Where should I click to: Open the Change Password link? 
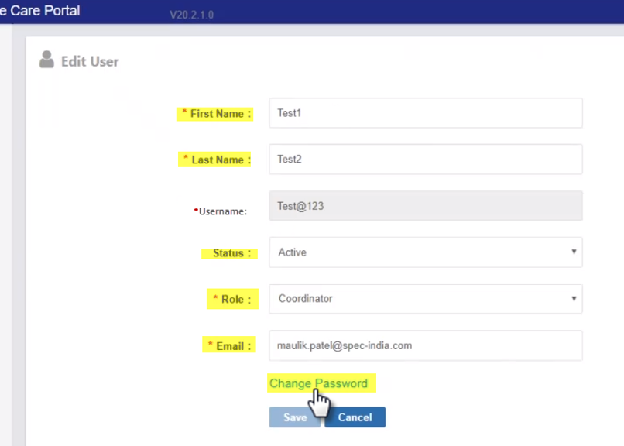[318, 383]
